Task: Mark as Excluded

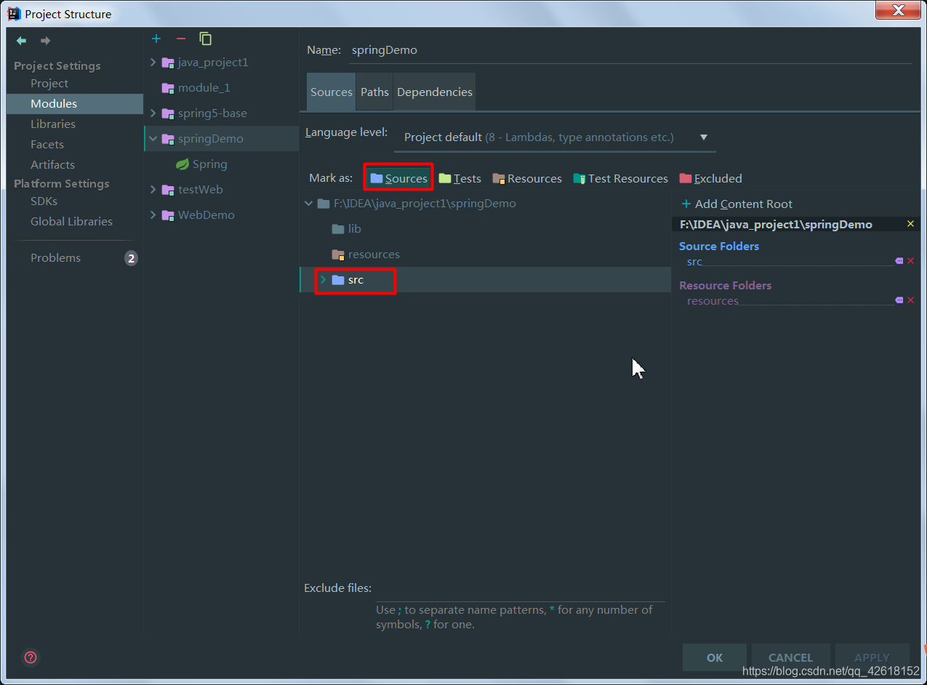Action: tap(710, 178)
